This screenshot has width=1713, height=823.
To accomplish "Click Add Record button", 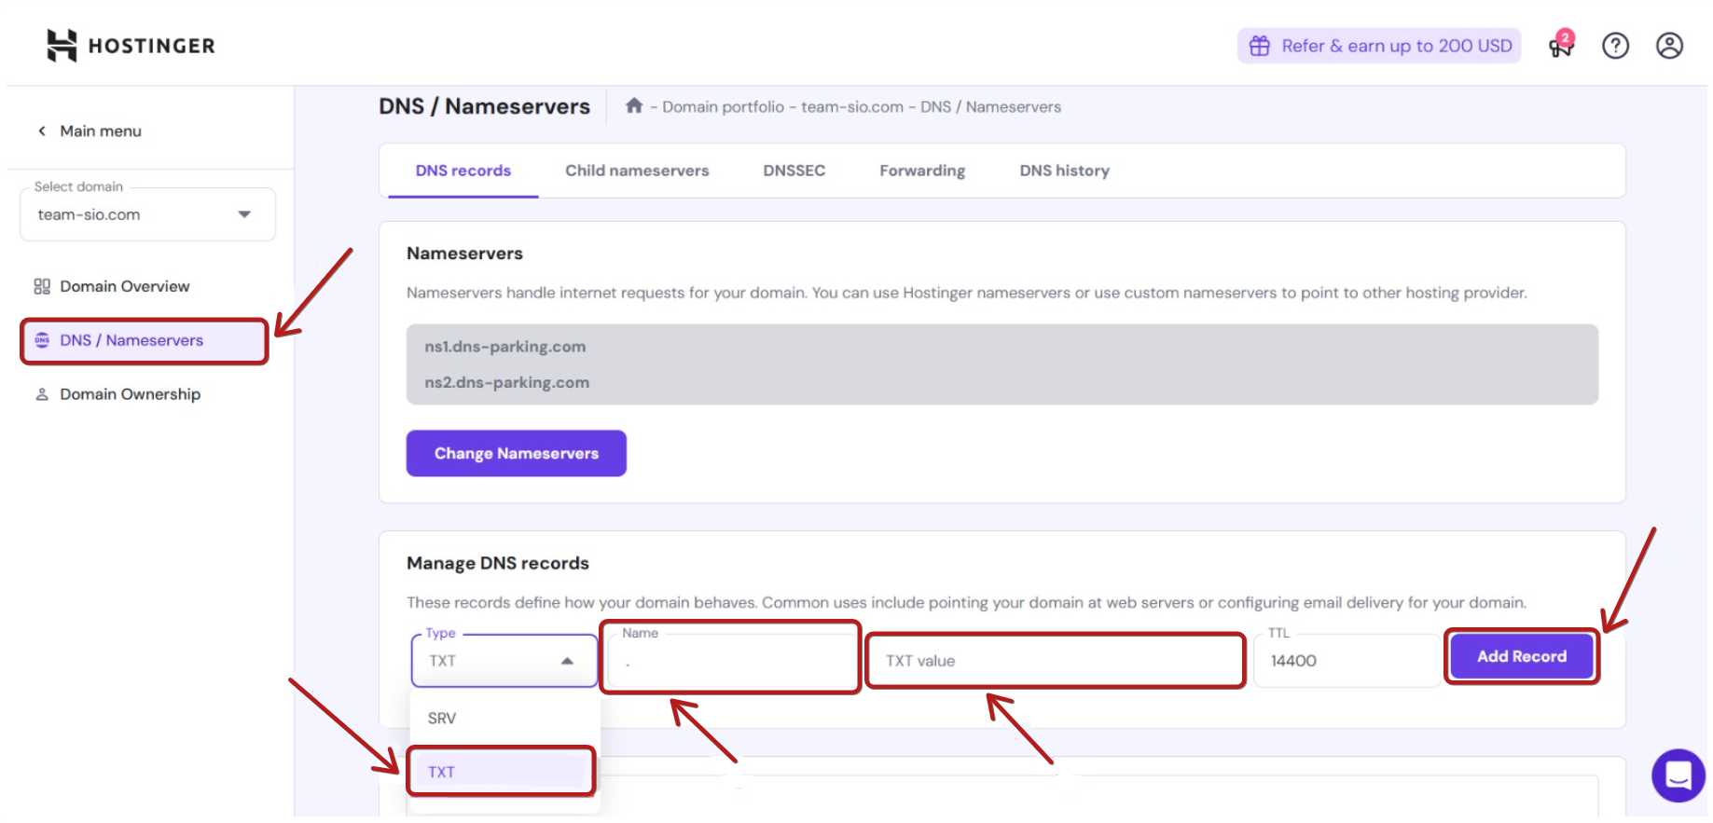I will tap(1522, 656).
